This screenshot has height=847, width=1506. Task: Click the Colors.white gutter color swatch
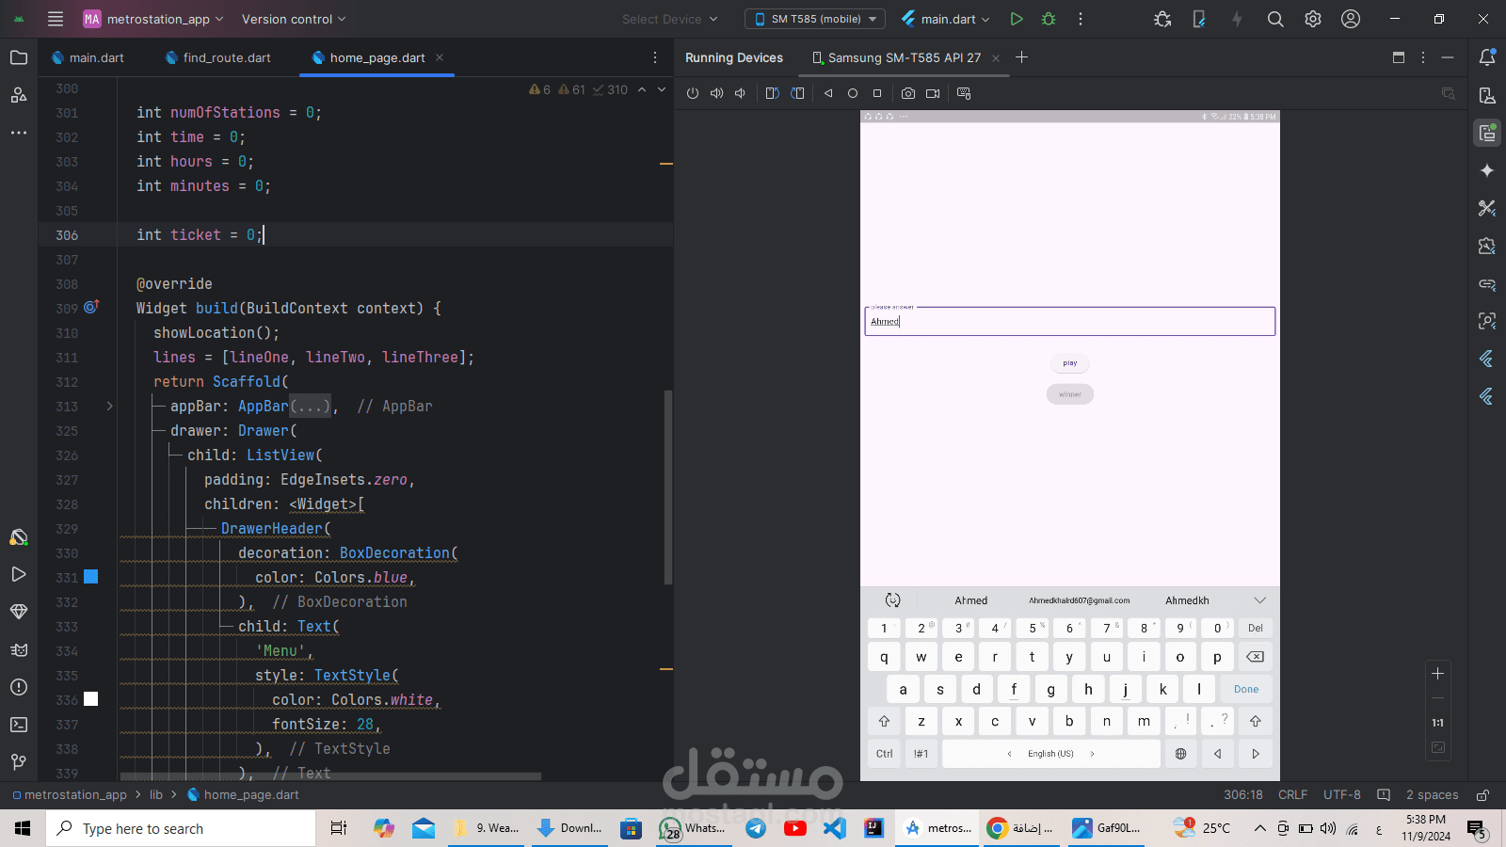91,699
